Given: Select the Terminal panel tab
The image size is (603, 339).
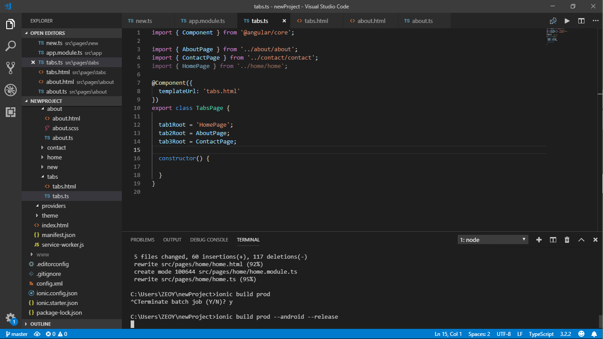Looking at the screenshot, I should coord(248,240).
